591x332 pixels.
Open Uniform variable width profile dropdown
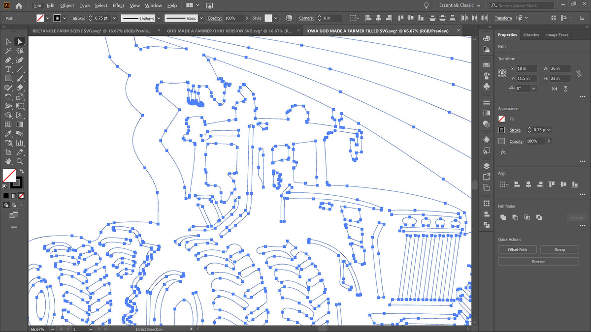pyautogui.click(x=158, y=18)
